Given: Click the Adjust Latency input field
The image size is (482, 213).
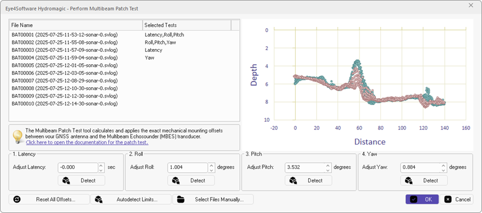Looking at the screenshot, I should click(x=78, y=167).
